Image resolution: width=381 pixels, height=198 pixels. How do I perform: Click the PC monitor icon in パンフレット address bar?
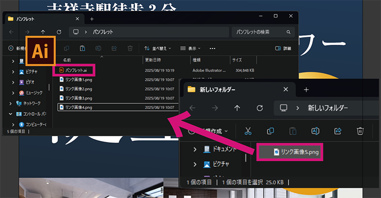(76, 32)
